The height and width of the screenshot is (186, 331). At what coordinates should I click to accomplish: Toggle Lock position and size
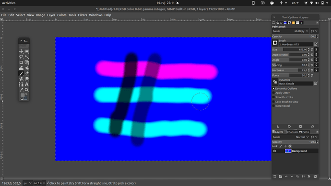coord(285,146)
